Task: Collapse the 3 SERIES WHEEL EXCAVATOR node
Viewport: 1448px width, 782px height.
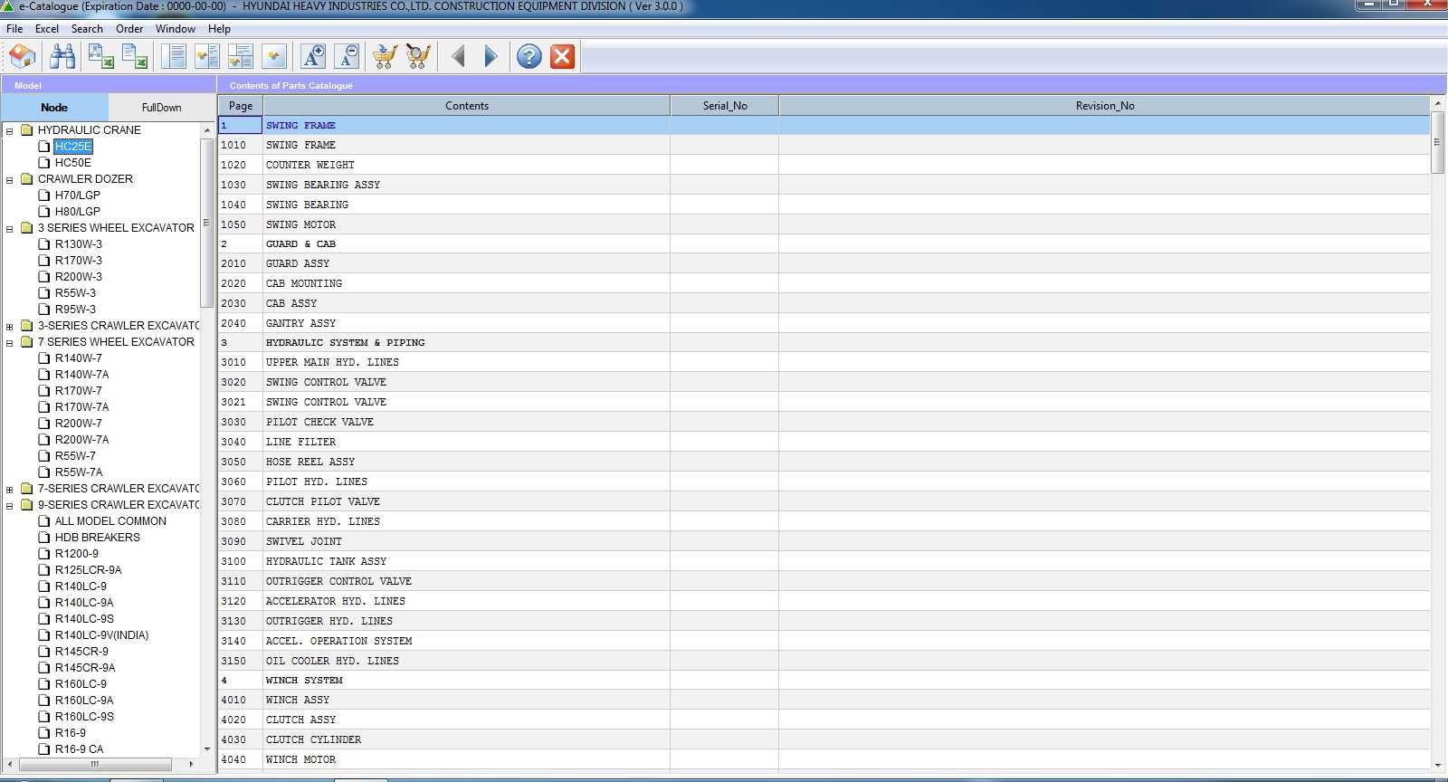Action: click(x=10, y=228)
